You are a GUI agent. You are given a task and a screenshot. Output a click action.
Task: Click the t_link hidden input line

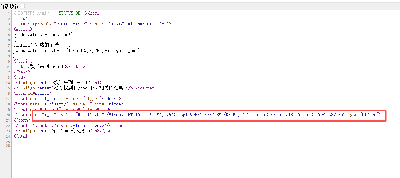67,99
